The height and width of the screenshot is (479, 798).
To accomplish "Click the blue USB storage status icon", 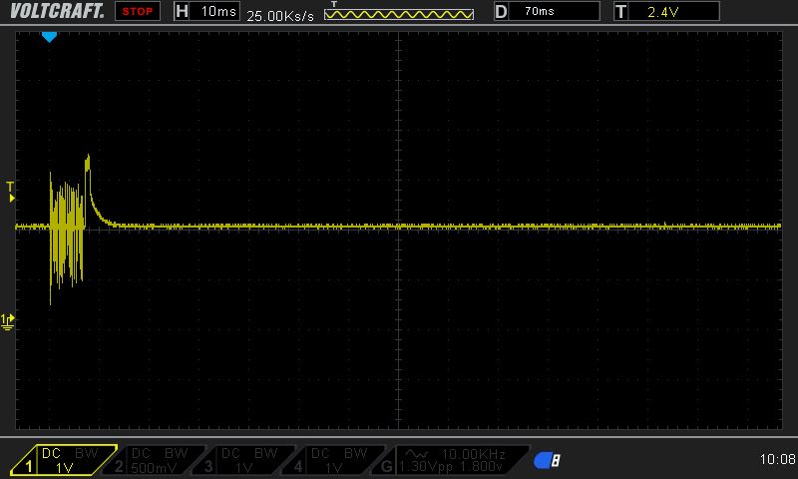I will (x=547, y=460).
